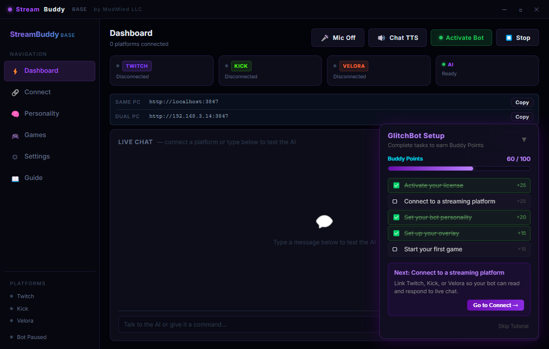
Task: Select Twitch in Platforms list
Action: [x=25, y=296]
